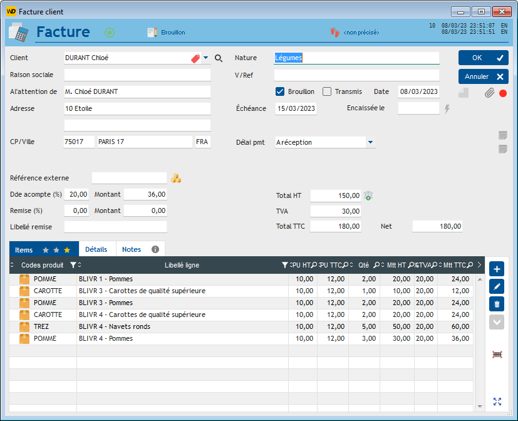The width and height of the screenshot is (518, 421).
Task: Click gold coins icon near Référence externe
Action: pyautogui.click(x=177, y=178)
